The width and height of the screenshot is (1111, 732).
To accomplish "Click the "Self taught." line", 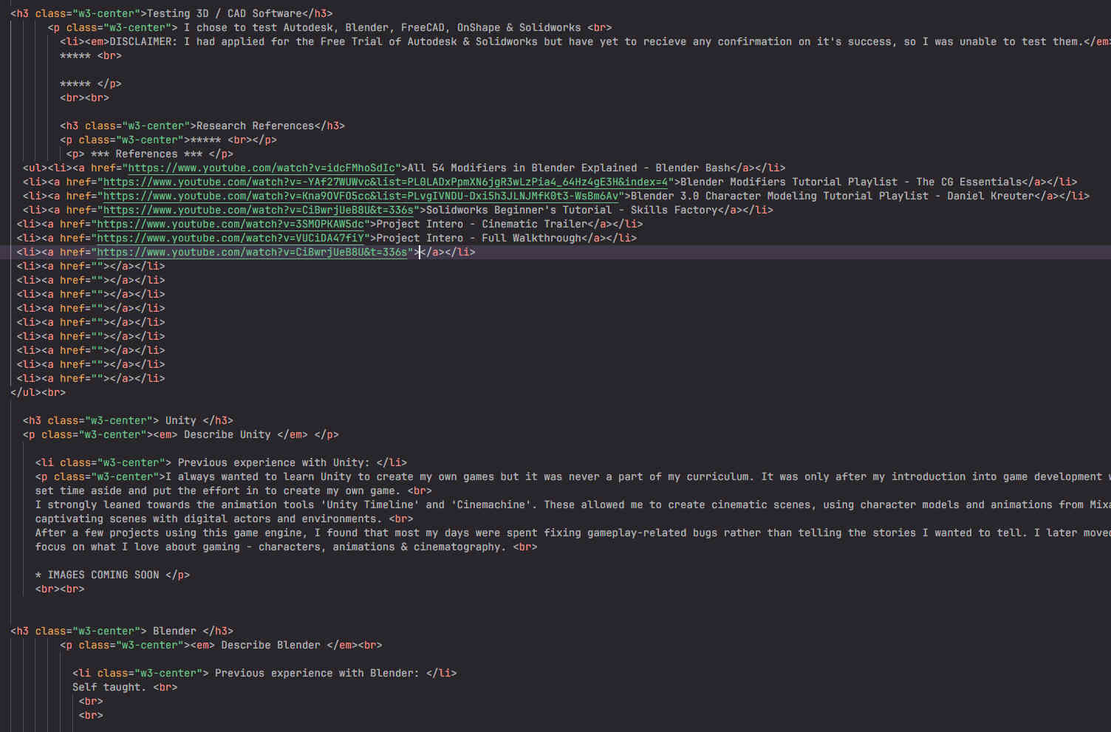I will click(x=125, y=687).
